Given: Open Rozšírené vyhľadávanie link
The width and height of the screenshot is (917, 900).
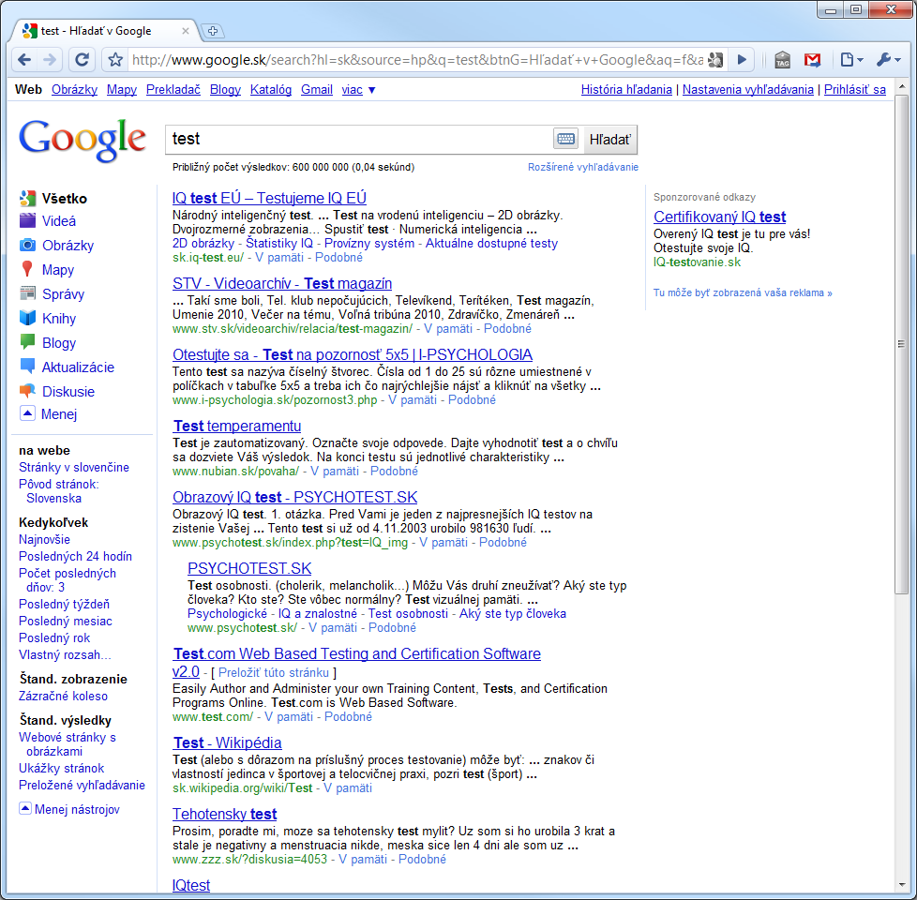Looking at the screenshot, I should 583,167.
